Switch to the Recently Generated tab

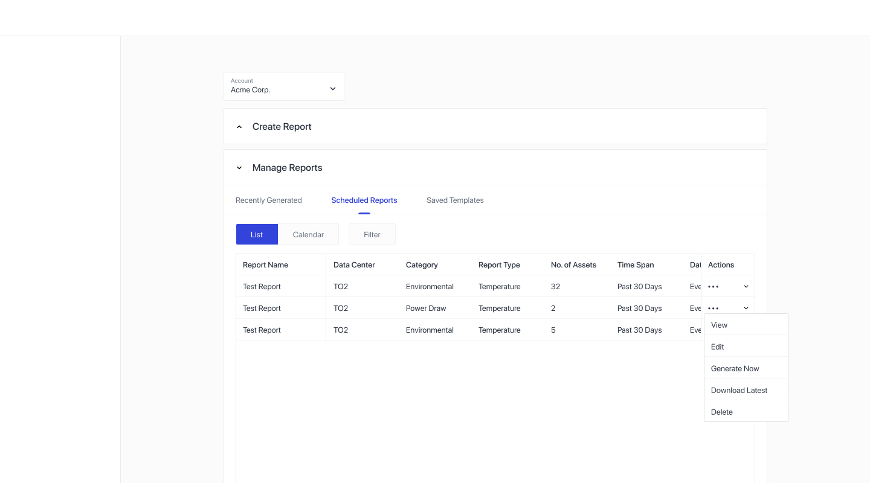269,200
